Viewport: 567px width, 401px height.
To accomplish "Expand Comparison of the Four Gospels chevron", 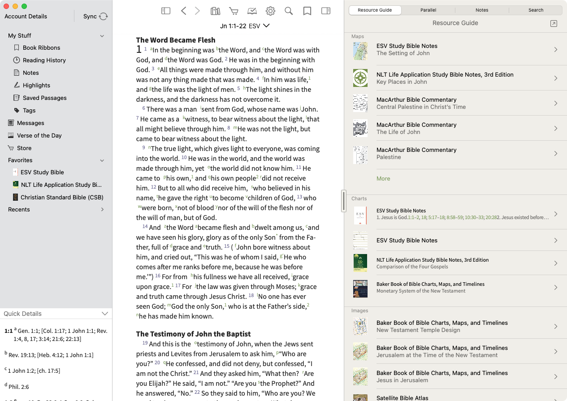I will [x=556, y=263].
